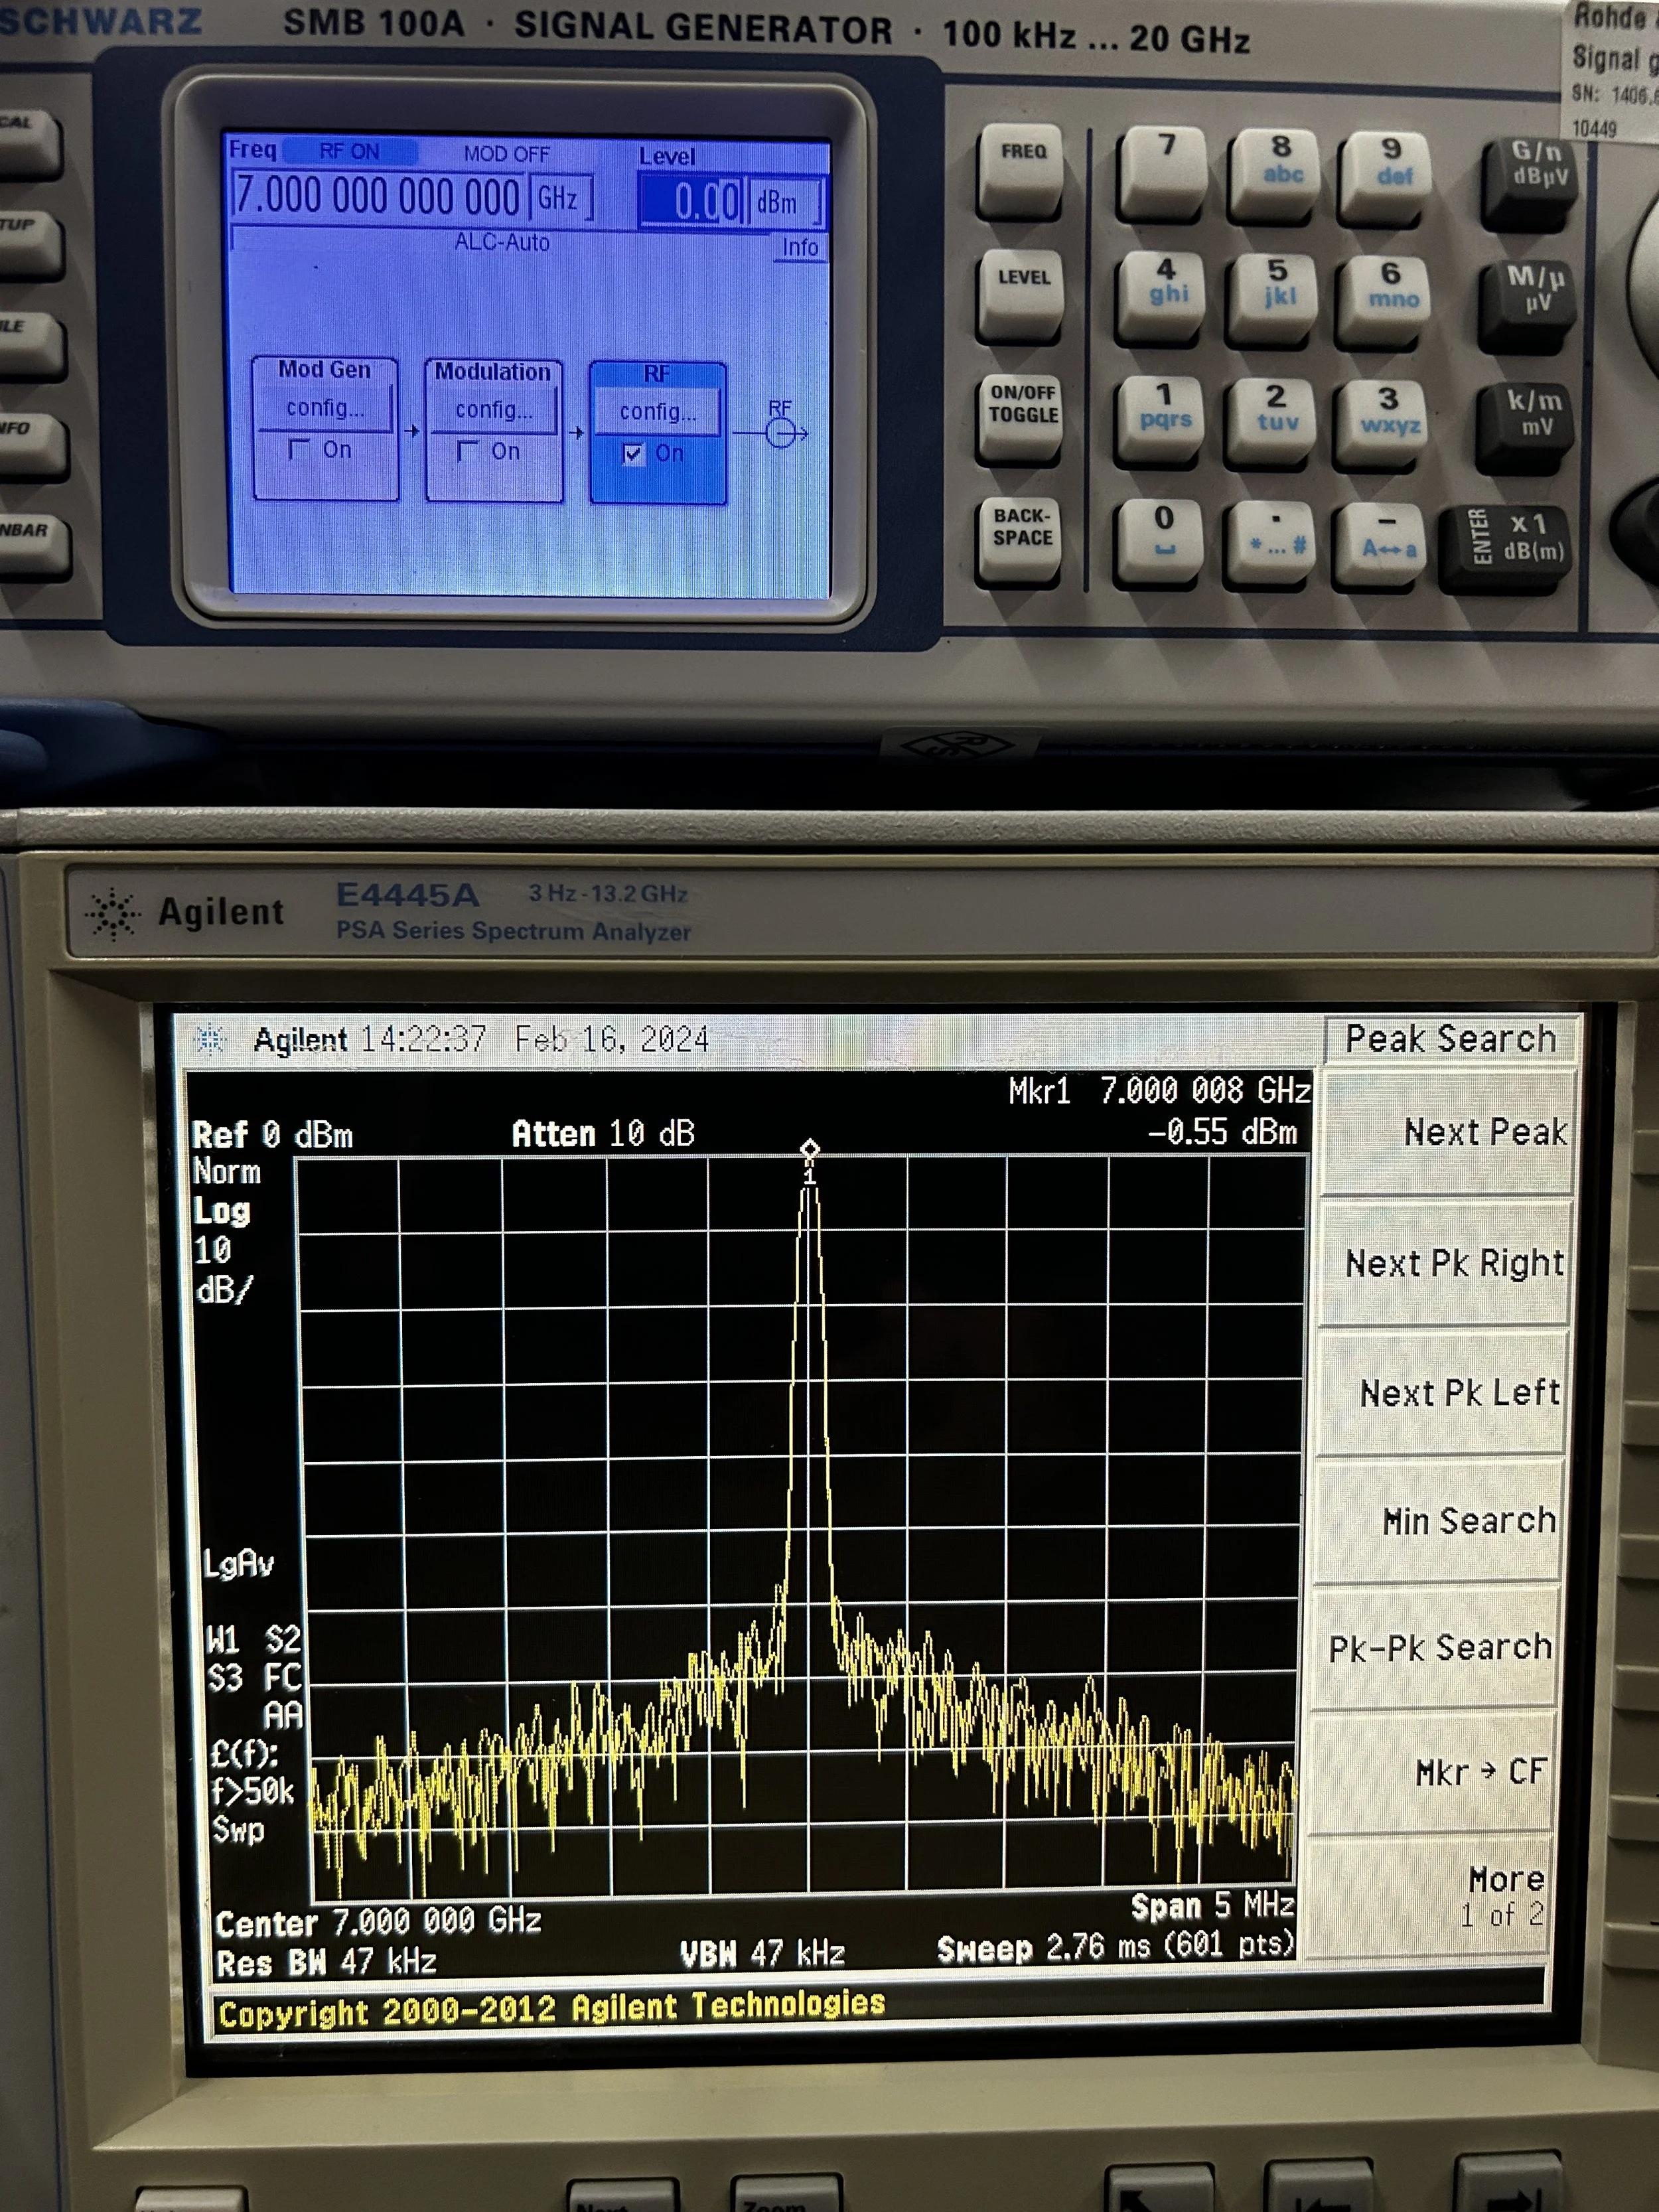Select Pk-Pk Search softkey
This screenshot has height=2212, width=1659.
[1436, 1647]
